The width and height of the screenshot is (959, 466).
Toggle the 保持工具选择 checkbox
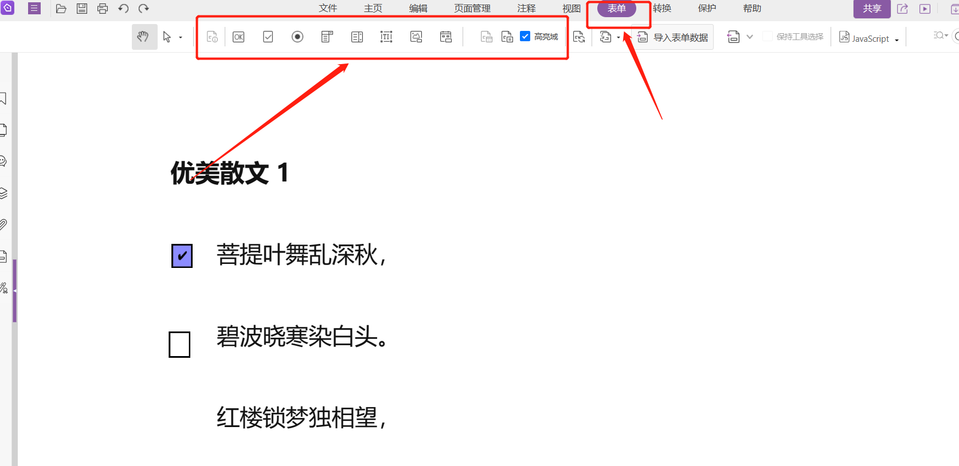pos(768,37)
